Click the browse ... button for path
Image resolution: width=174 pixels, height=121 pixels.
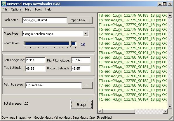pyautogui.click(x=87, y=85)
